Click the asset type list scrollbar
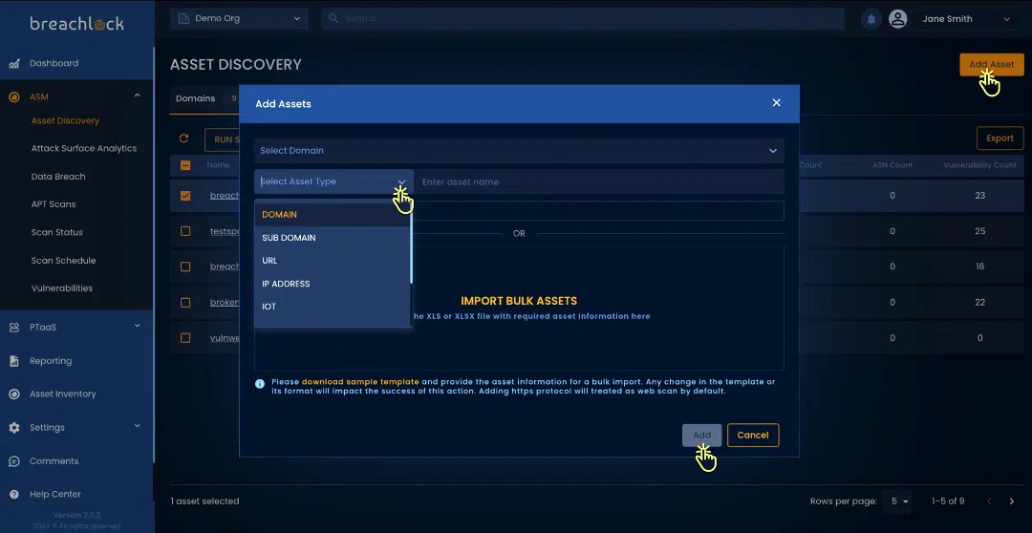Viewport: 1032px width, 533px height. tap(411, 244)
